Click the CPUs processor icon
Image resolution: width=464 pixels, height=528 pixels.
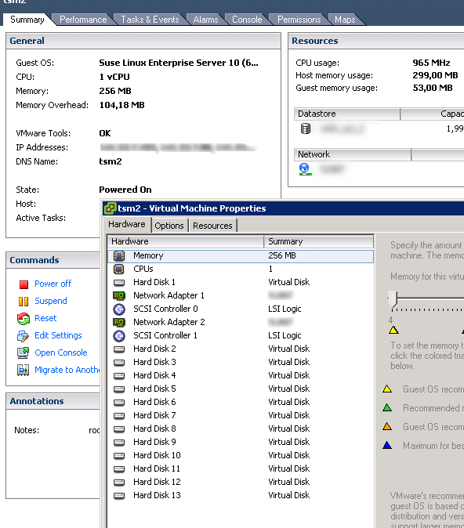tap(119, 269)
